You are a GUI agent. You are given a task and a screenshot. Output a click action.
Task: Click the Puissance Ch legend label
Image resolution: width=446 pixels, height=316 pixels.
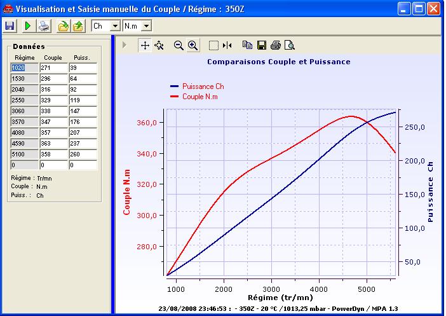tap(203, 86)
